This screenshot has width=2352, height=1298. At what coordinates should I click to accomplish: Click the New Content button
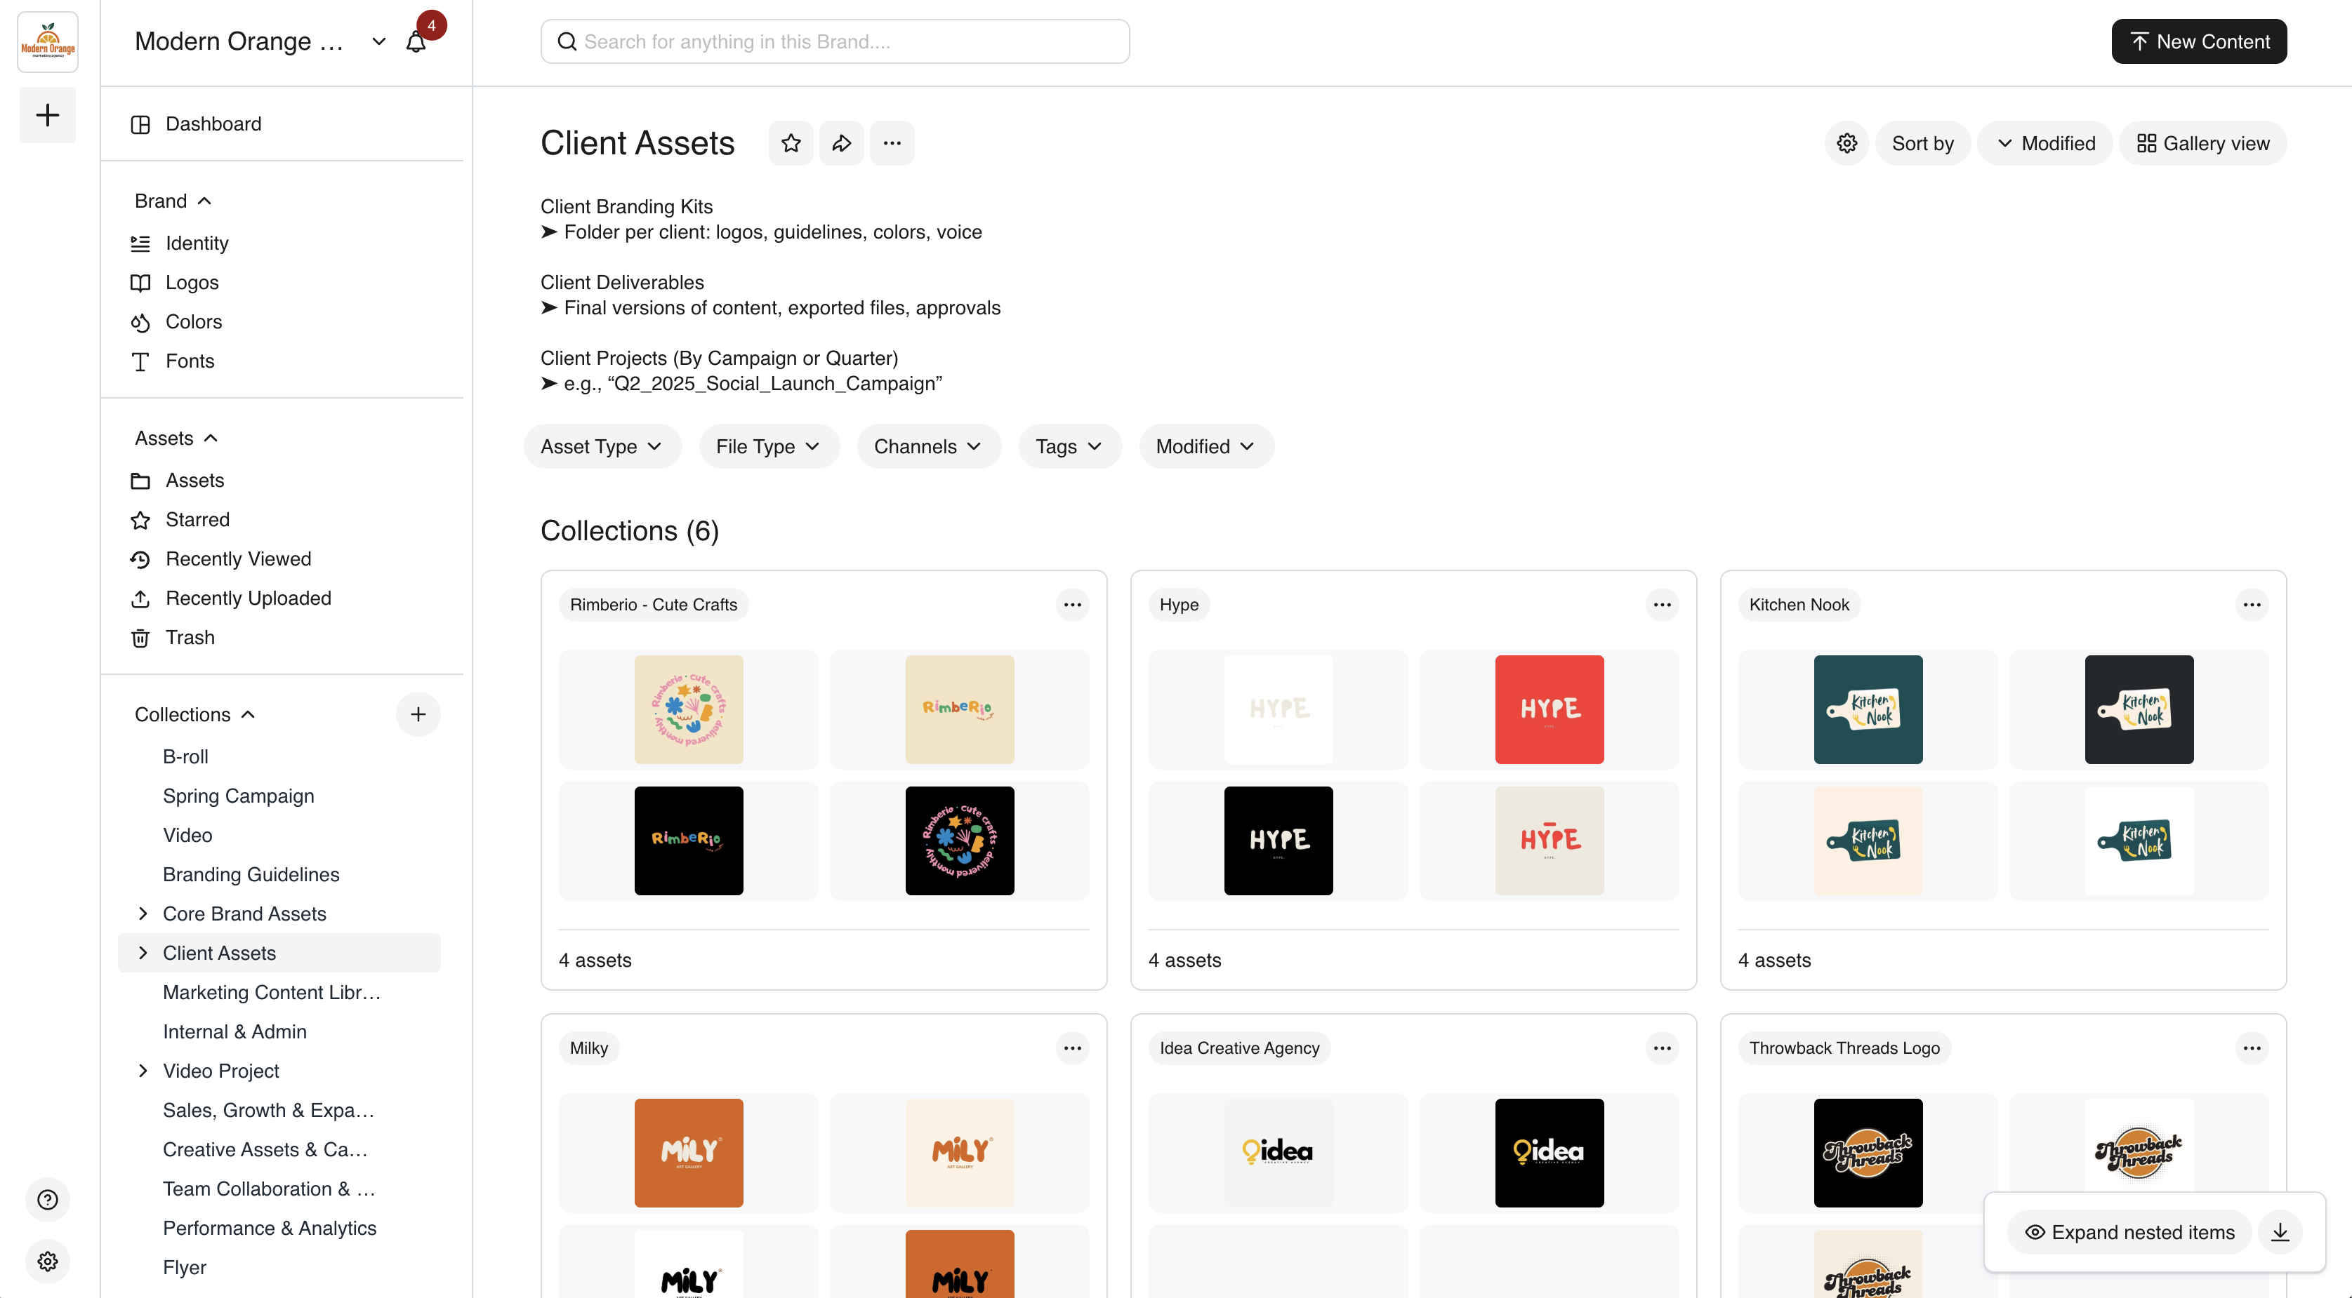[x=2199, y=42]
